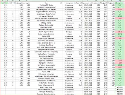Select the cell America MG - Avai
125x95 pixels.
[x=46, y=87]
